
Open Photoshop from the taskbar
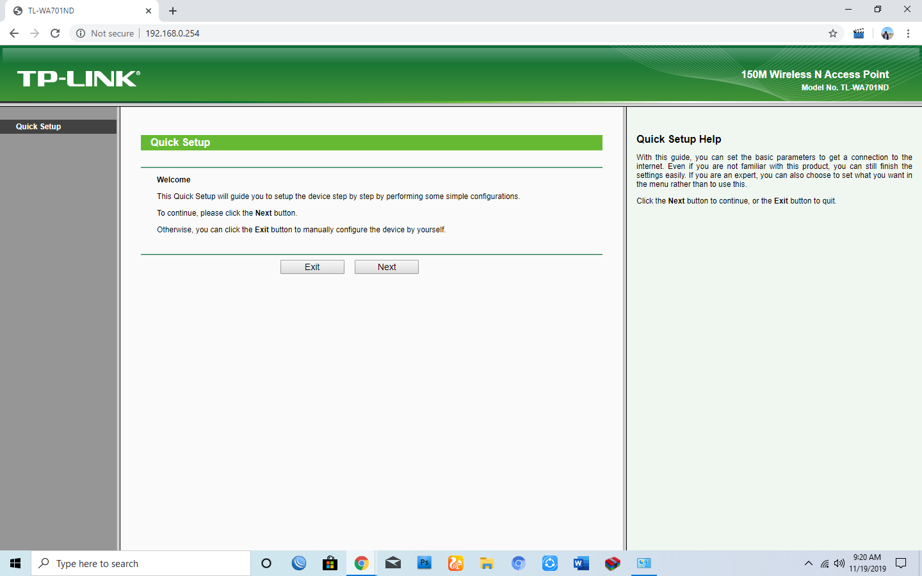tap(425, 563)
